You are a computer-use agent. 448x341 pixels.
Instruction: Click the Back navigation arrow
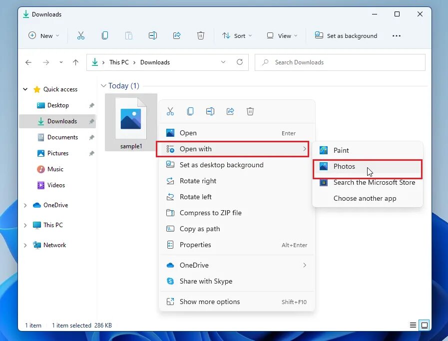pos(28,62)
